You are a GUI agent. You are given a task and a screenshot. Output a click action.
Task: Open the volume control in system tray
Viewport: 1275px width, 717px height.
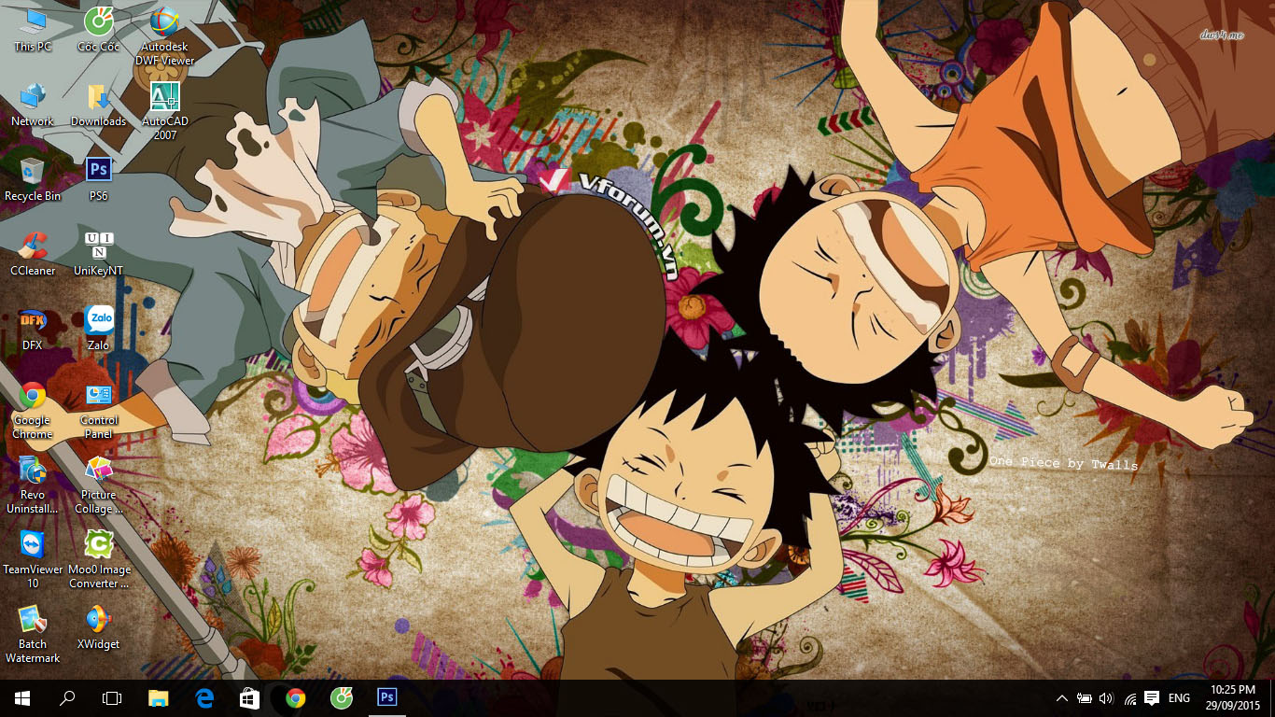point(1107,698)
